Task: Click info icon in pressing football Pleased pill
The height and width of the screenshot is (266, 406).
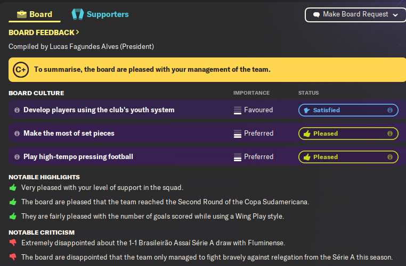Action: pyautogui.click(x=390, y=157)
